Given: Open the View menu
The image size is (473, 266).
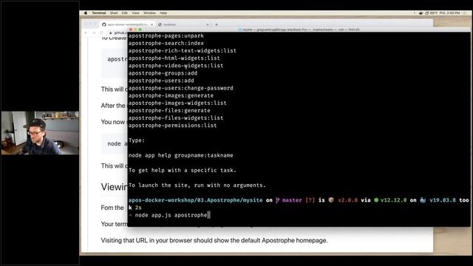Looking at the screenshot, I should [x=135, y=13].
